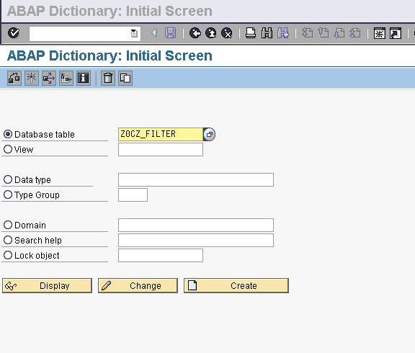This screenshot has height=353, width=415.
Task: Select the Lock object radio button
Action: [x=8, y=255]
